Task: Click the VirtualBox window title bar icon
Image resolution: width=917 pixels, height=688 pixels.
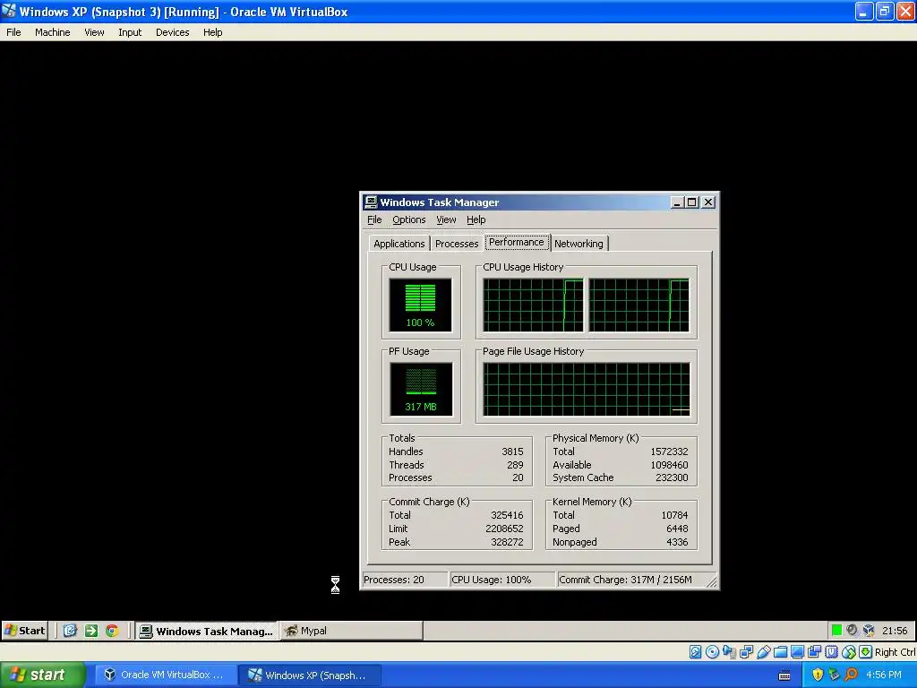Action: (9, 11)
